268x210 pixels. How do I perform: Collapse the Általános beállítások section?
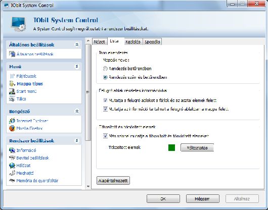[x=77, y=44]
